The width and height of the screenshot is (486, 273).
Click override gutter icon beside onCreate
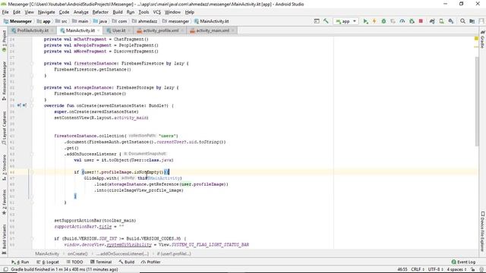click(x=19, y=105)
